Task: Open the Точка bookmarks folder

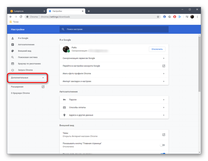Action: [x=14, y=22]
